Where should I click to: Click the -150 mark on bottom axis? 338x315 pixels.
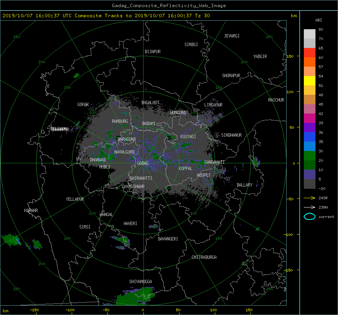(34, 310)
